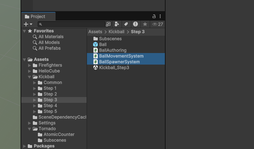
Task: Click the Save search star icon
Action: click(x=145, y=24)
